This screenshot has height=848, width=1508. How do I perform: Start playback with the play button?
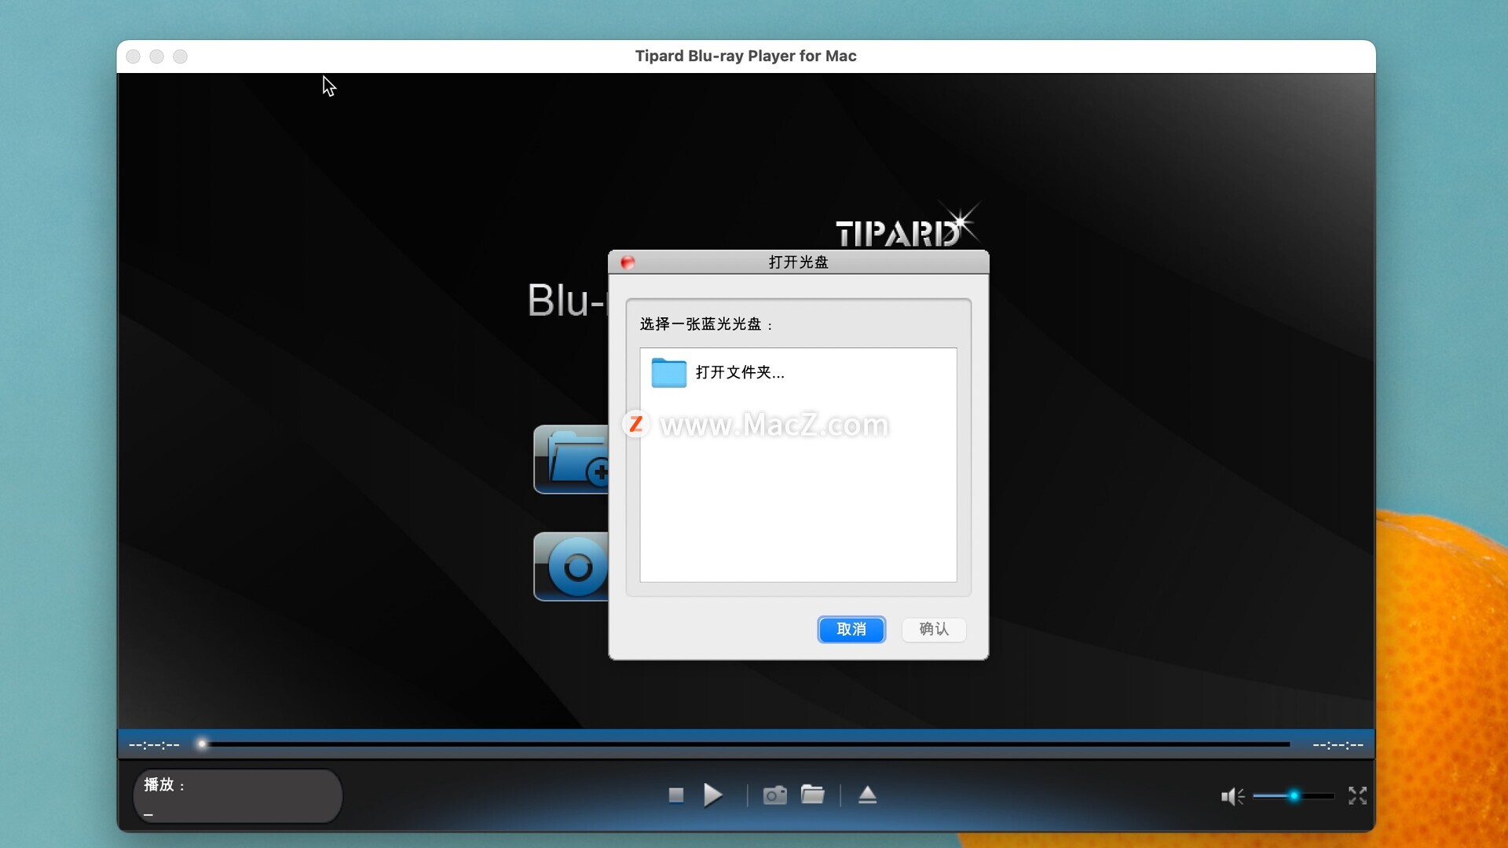pos(712,795)
